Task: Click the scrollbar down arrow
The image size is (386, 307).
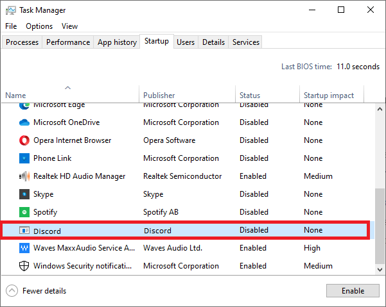Action: [x=380, y=270]
